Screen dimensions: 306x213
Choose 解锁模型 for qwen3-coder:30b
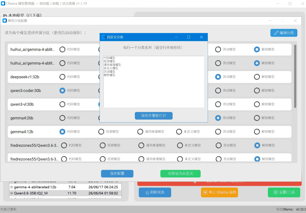click(257, 90)
